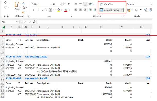
Task: Select column L header
Action: (101, 27)
